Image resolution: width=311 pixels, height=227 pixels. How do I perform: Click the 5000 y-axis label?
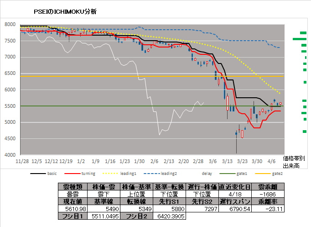click(10, 122)
